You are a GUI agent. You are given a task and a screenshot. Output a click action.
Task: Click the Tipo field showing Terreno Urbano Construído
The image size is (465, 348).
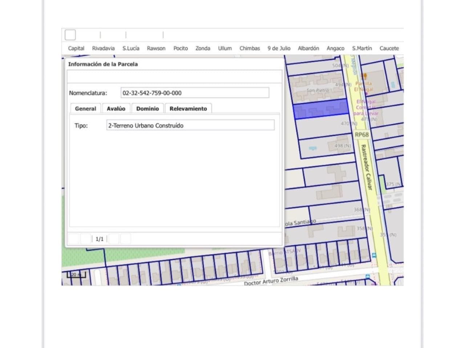coord(190,125)
